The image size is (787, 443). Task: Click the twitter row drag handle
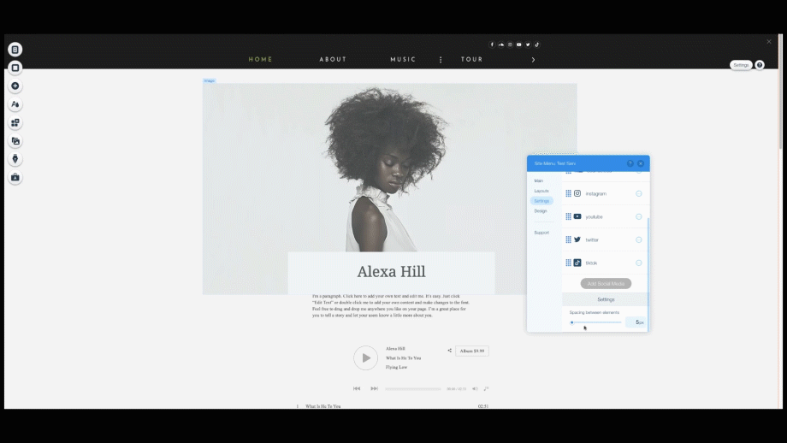point(568,239)
